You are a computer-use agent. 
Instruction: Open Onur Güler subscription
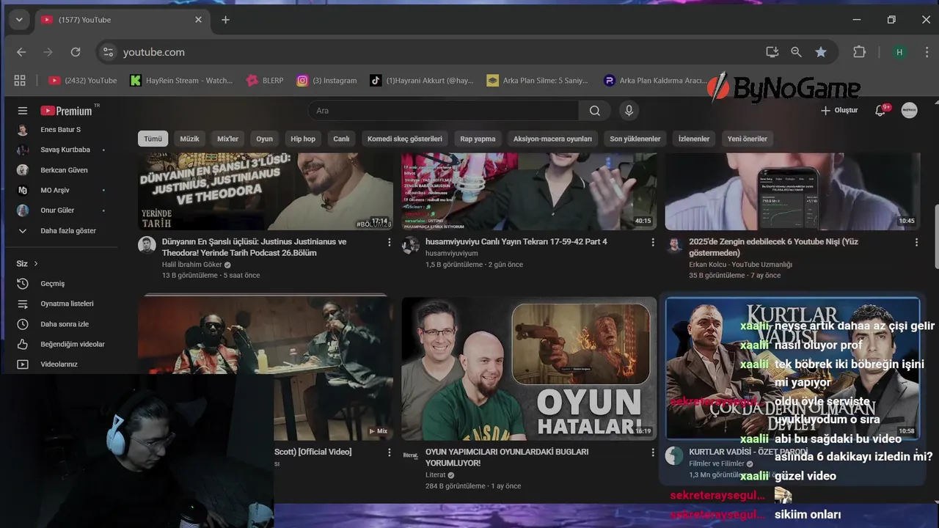[57, 210]
